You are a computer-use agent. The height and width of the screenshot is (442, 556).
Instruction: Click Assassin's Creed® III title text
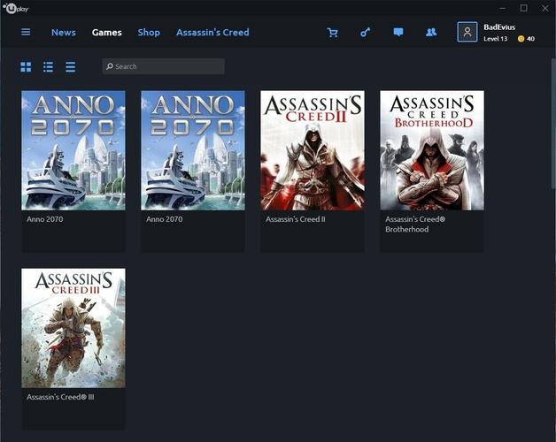(x=60, y=397)
